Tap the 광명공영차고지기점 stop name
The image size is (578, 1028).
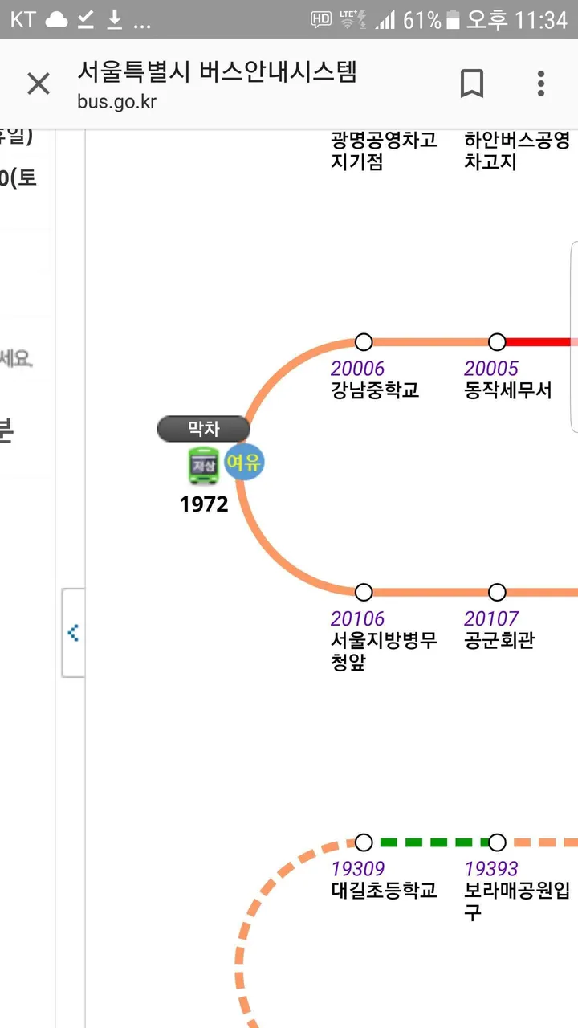click(384, 150)
